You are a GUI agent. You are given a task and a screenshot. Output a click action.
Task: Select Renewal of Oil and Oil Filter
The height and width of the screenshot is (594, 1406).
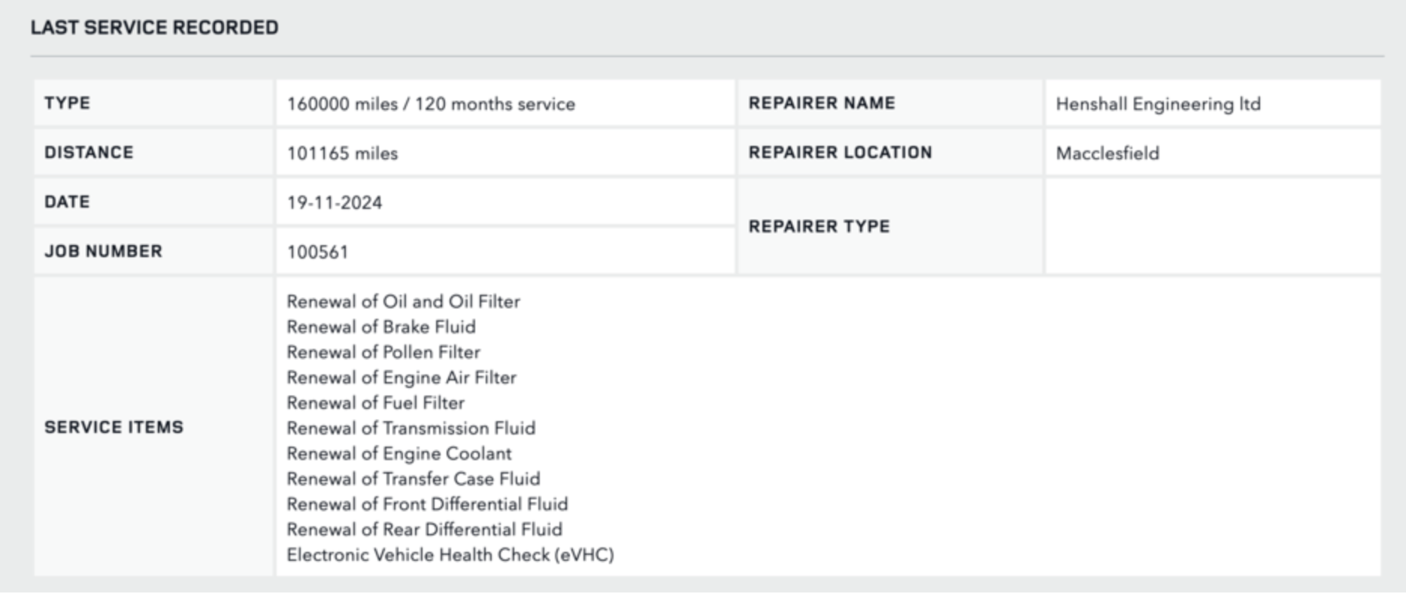[403, 302]
